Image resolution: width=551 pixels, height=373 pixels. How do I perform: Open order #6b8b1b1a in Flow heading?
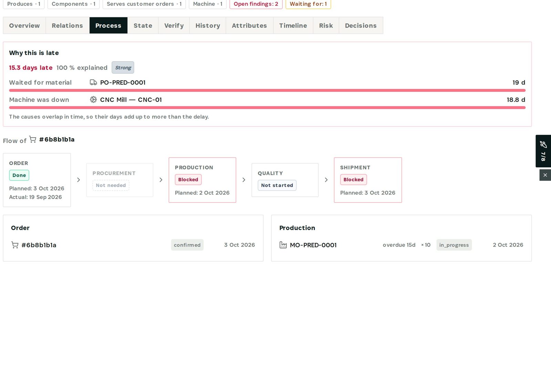[57, 139]
